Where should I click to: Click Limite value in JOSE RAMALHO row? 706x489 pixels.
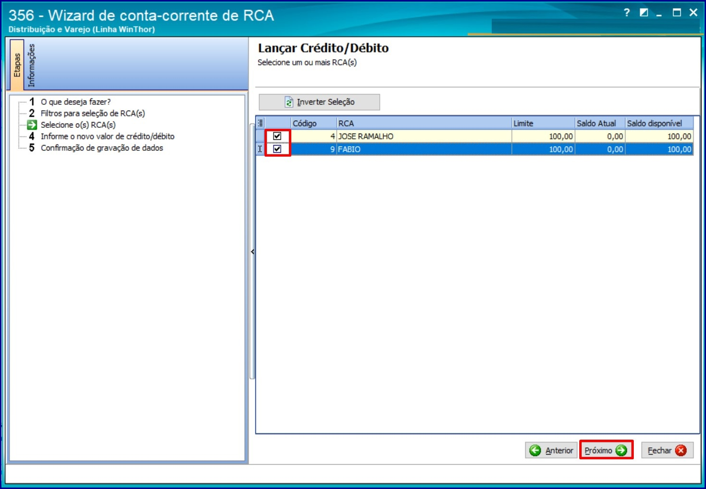tap(543, 136)
